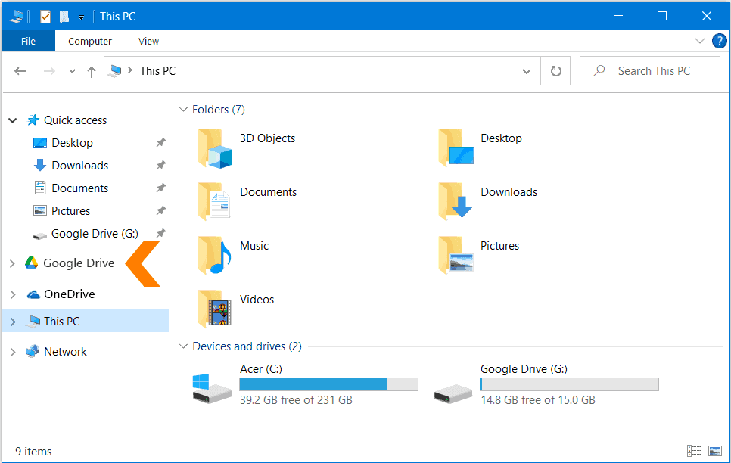The width and height of the screenshot is (731, 463).
Task: Click the Acer (C:) storage usage bar
Action: 328,384
